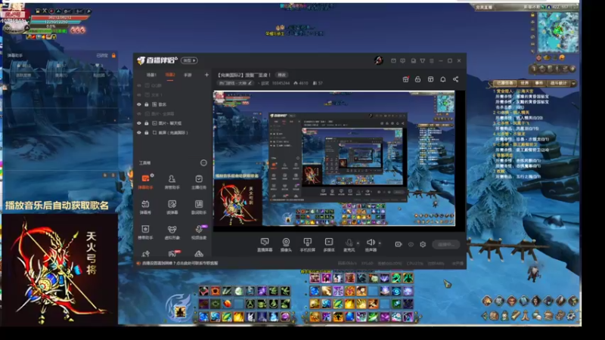605x340 pixels.
Task: Unlock the 截屏(完美国际) source lock
Action: 147,133
